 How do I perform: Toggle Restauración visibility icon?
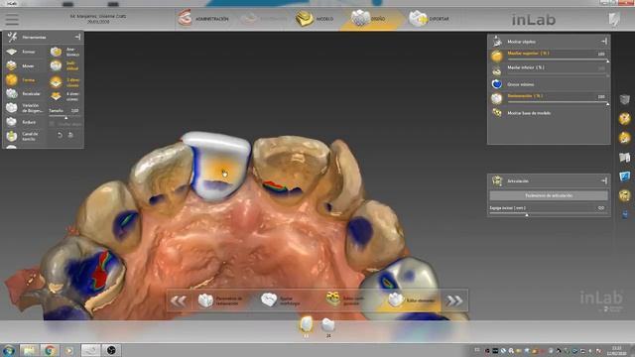497,98
